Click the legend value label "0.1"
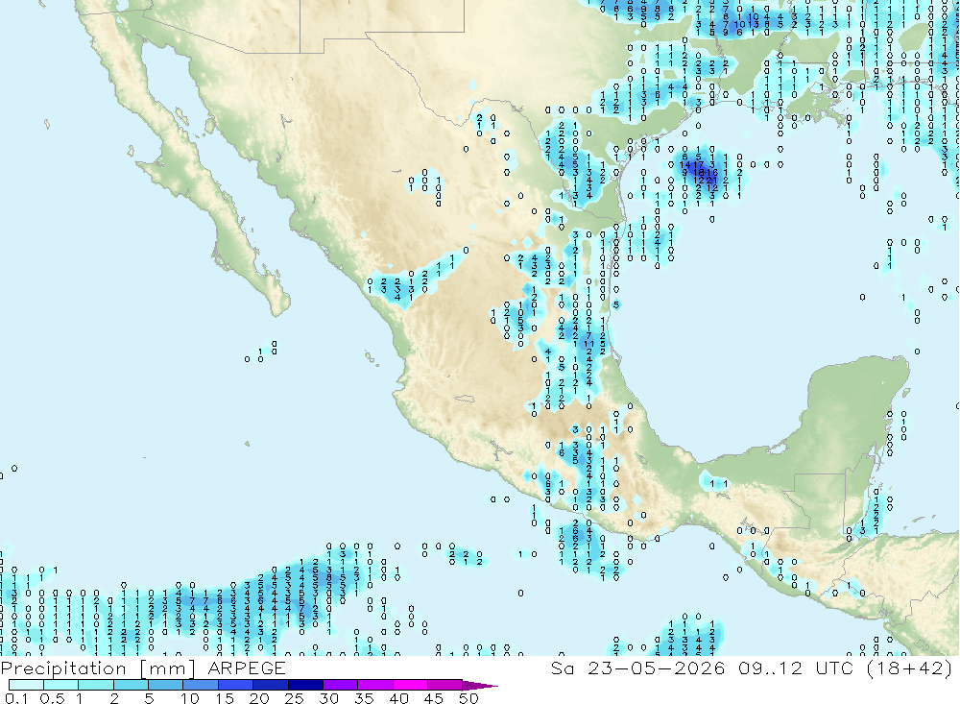The height and width of the screenshot is (704, 960). pyautogui.click(x=16, y=698)
